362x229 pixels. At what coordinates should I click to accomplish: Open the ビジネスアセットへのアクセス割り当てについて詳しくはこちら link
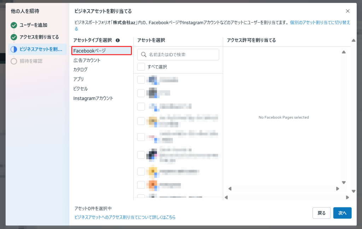tap(125, 217)
